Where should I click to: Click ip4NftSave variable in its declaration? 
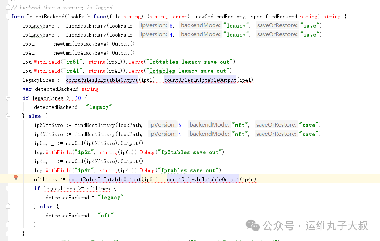point(48,134)
